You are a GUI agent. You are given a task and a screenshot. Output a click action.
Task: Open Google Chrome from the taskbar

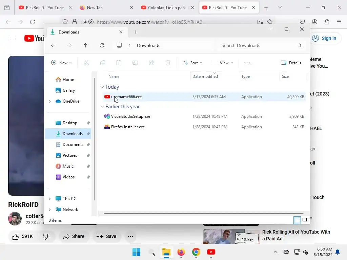point(196,252)
